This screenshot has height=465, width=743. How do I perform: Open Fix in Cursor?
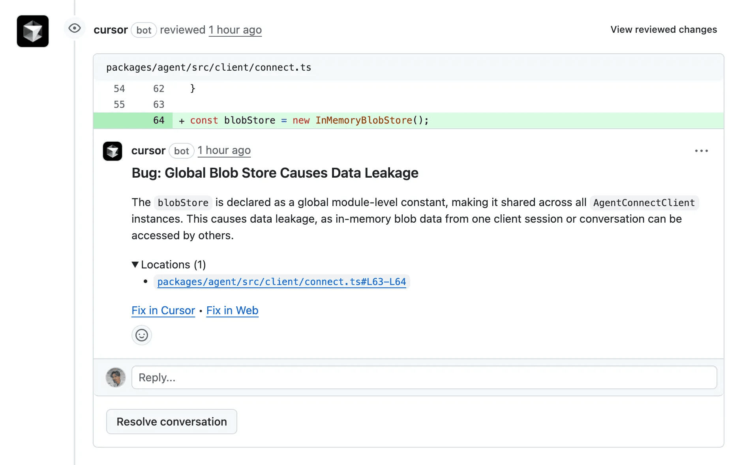[163, 311]
